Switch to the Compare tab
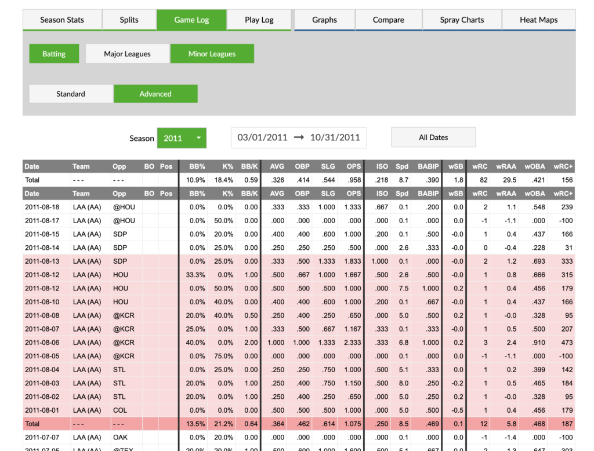Screen dimensions: 594x451 coord(388,19)
